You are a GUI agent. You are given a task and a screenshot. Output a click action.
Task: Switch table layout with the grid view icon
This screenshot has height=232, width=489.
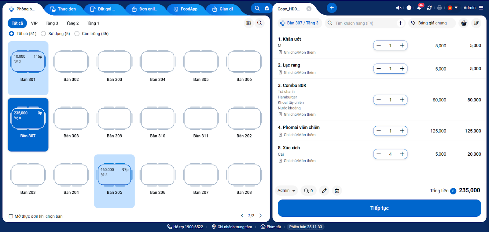coord(249,23)
